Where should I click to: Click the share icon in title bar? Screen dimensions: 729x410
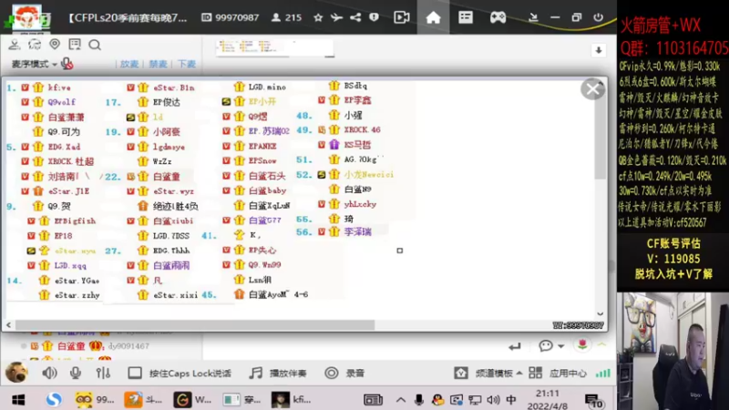coord(355,17)
